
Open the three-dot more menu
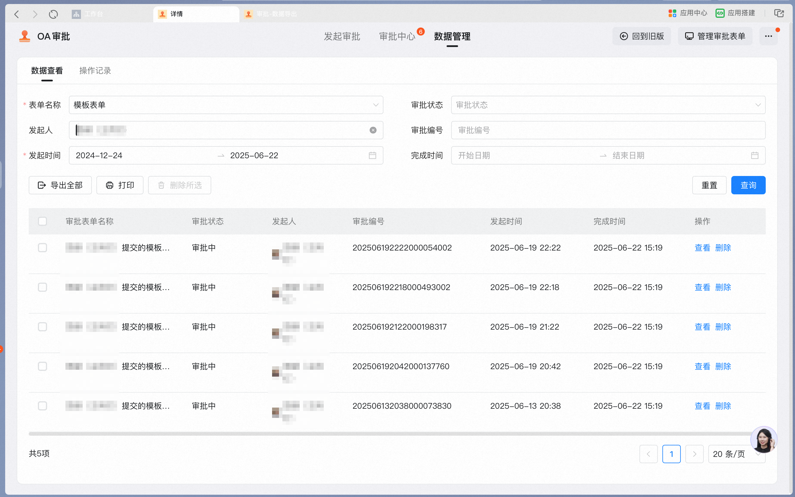[x=768, y=36]
